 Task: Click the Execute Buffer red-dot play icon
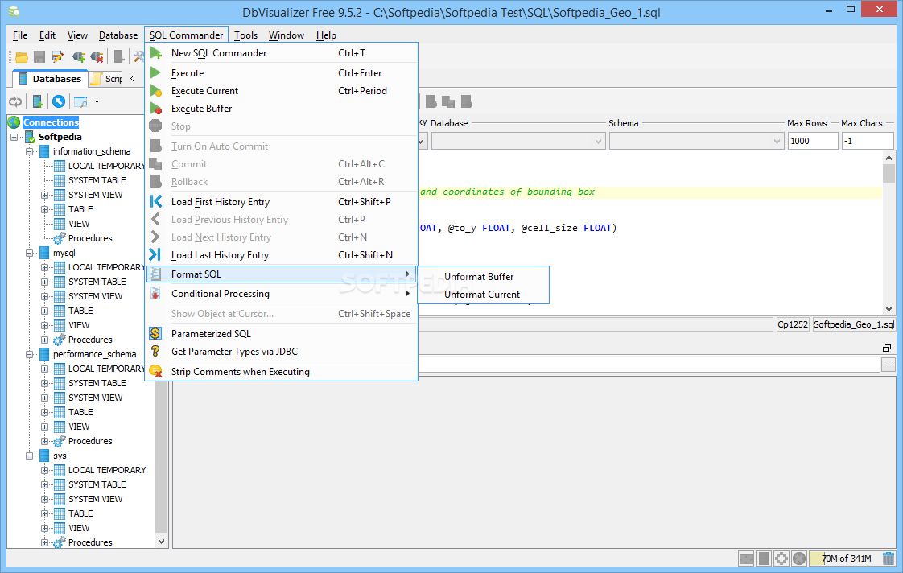156,109
